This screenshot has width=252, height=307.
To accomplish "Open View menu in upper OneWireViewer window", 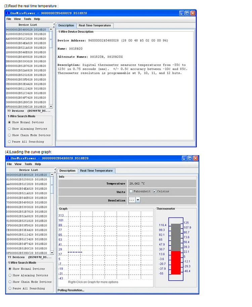I will (17, 19).
